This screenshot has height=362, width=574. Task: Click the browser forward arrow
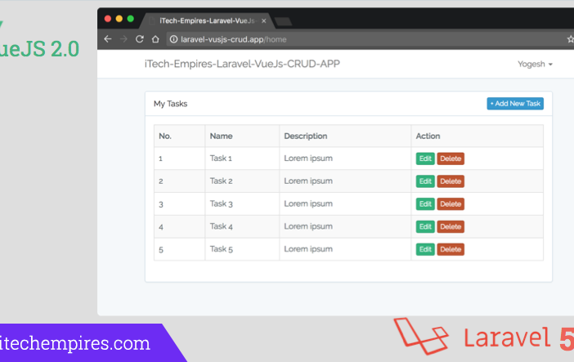123,38
